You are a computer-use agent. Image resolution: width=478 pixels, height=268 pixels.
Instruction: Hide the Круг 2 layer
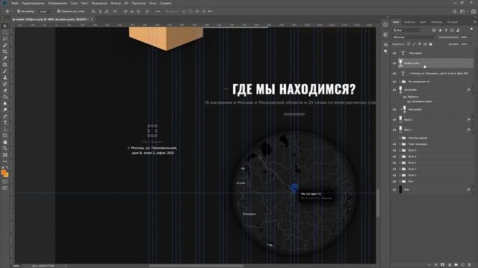coord(394,120)
